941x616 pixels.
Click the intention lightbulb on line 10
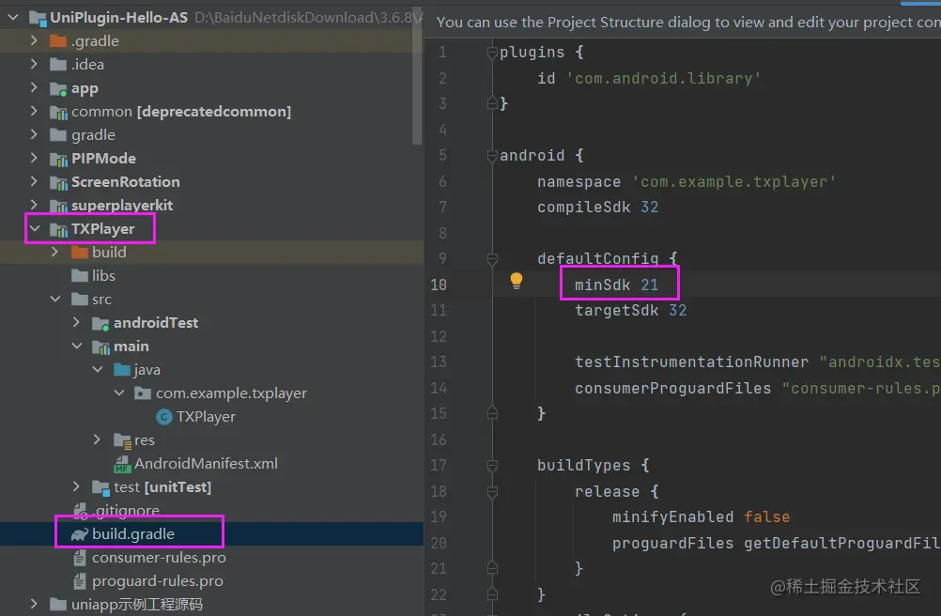(517, 281)
